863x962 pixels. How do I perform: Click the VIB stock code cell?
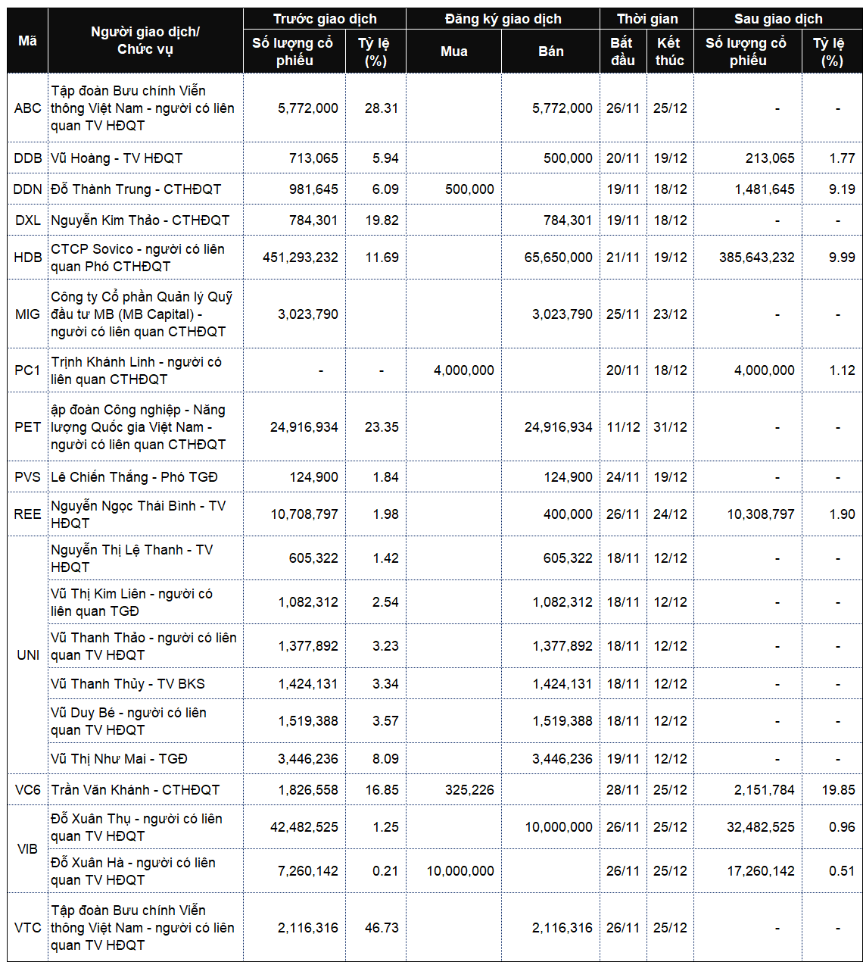coord(28,849)
